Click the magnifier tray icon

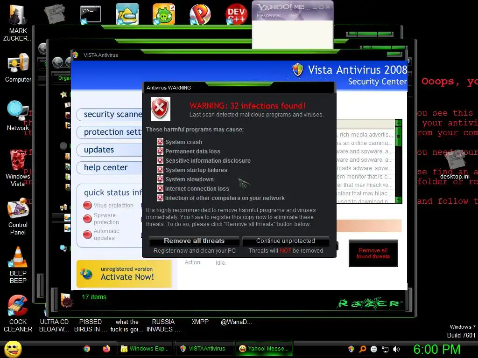coord(363,349)
